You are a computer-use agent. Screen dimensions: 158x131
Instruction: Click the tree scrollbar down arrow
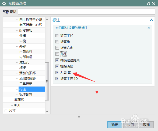[x=47, y=111]
